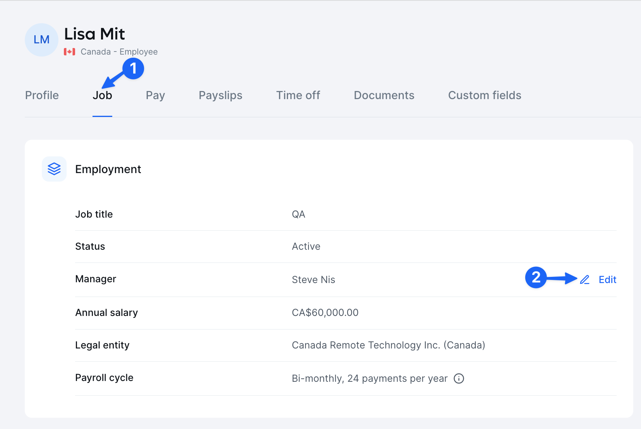Image resolution: width=641 pixels, height=429 pixels.
Task: Open the Profile tab
Action: tap(41, 95)
